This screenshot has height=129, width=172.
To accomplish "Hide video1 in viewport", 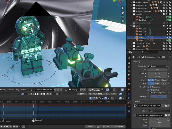I will [x=167, y=37].
